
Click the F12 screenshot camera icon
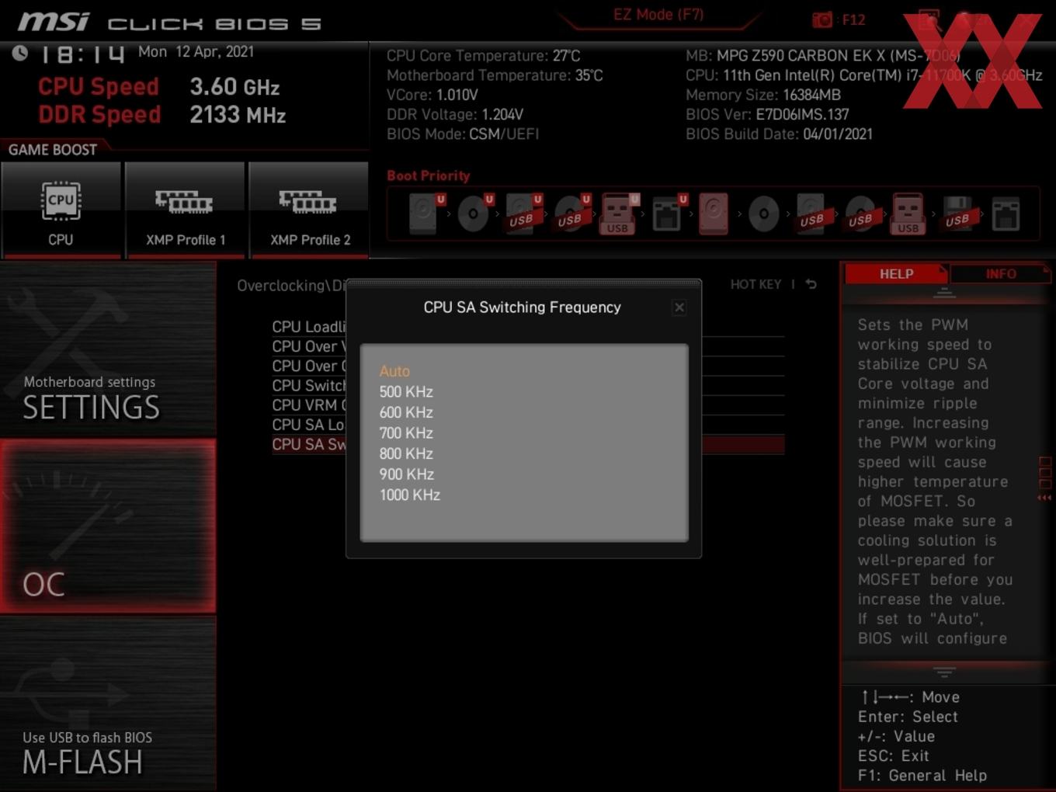(x=822, y=20)
